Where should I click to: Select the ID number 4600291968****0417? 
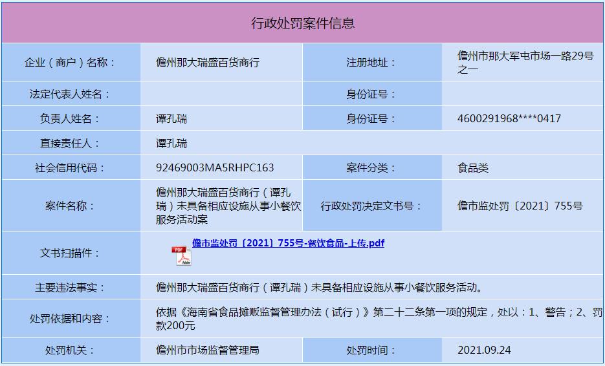(509, 118)
